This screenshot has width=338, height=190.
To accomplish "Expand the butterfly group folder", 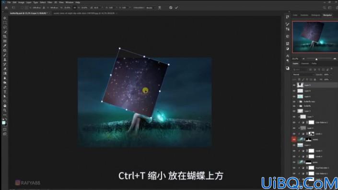I will tap(298, 106).
